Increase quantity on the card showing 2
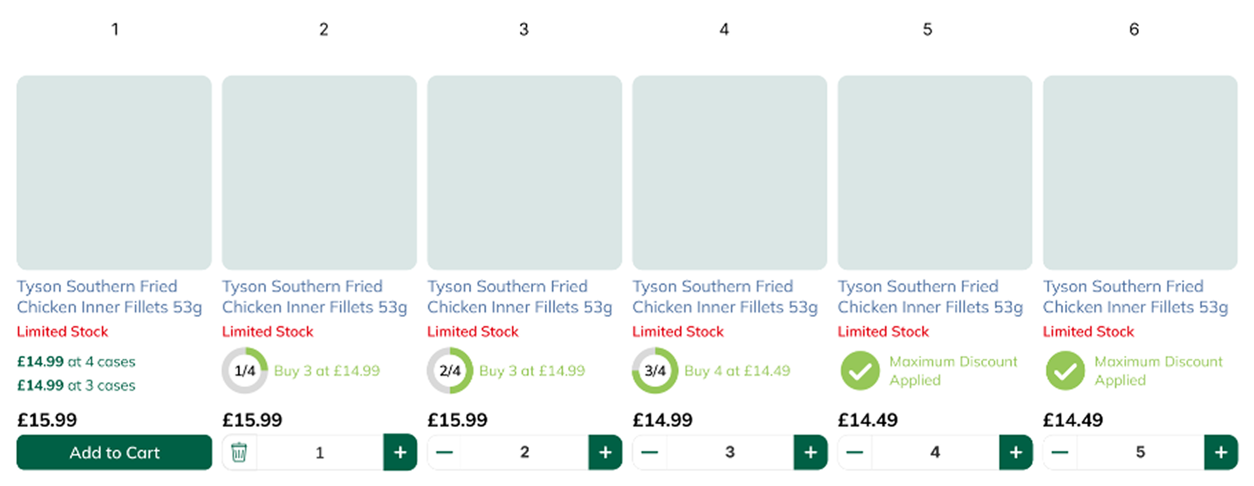This screenshot has height=486, width=1254. [605, 452]
